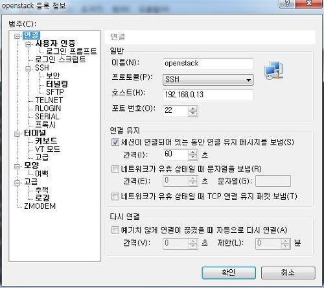Select VT 모드 tree item
Image resolution: width=324 pixels, height=288 pixels.
click(x=47, y=149)
